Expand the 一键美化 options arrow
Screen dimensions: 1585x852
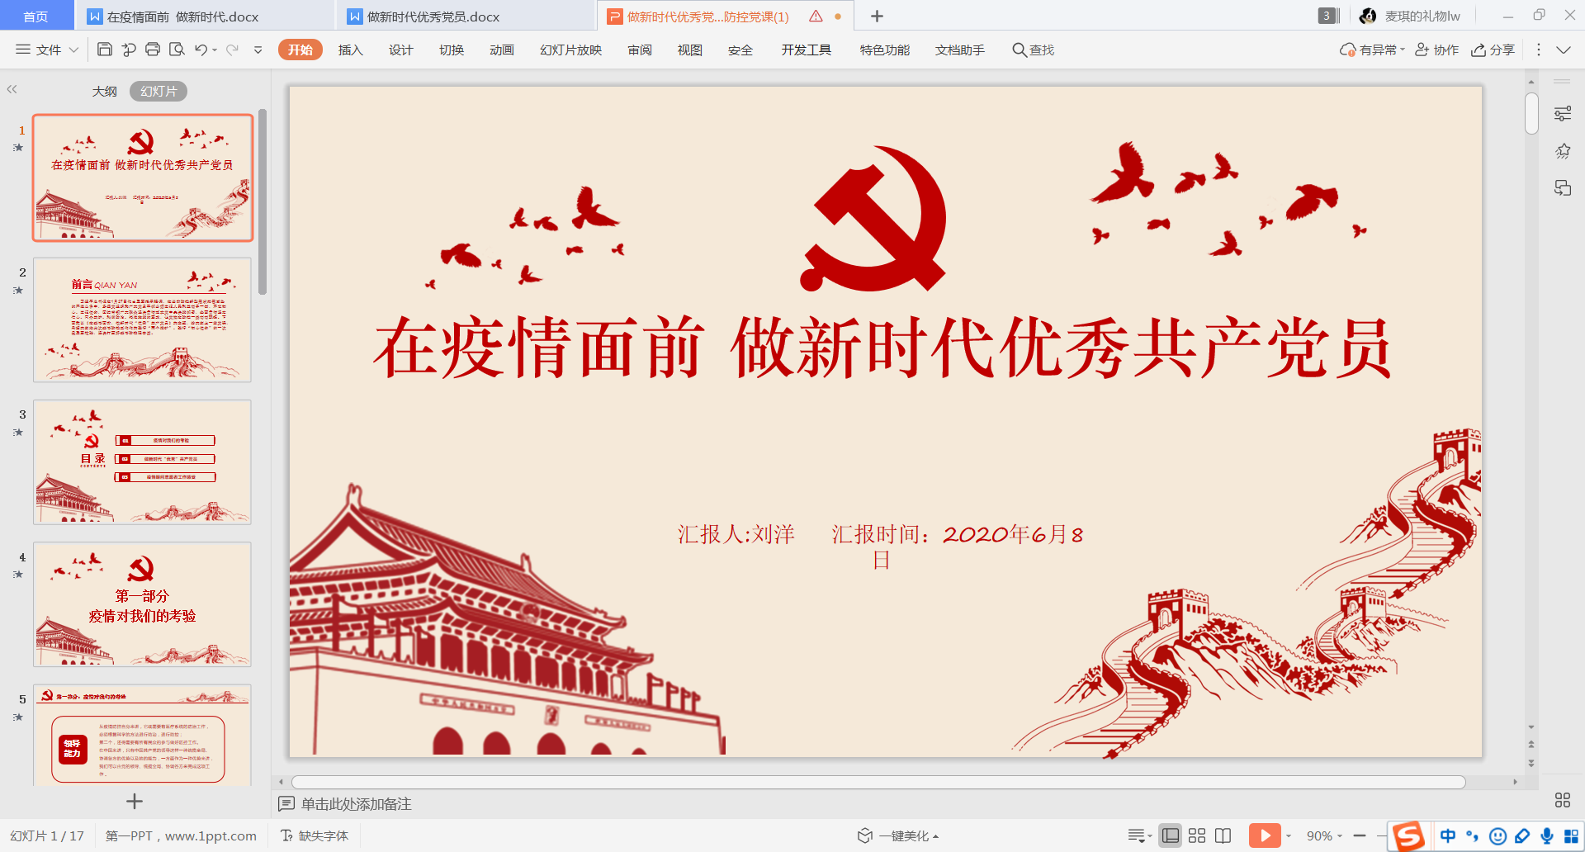[934, 835]
